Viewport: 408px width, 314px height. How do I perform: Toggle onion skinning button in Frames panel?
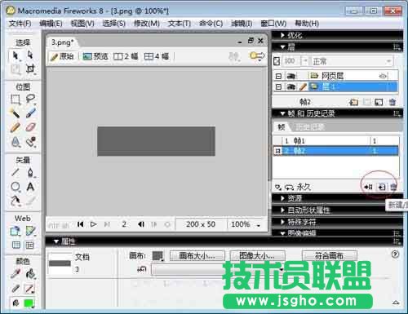(x=277, y=187)
